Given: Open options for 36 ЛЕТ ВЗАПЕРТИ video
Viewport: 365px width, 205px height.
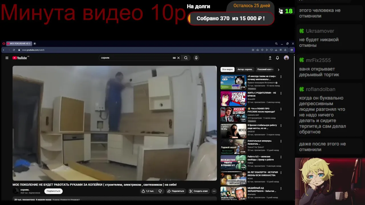Looking at the screenshot, I should pyautogui.click(x=281, y=173).
